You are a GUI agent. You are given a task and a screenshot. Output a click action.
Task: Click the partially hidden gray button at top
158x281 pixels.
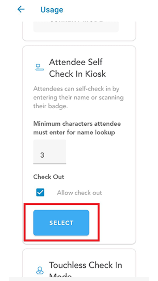pyautogui.click(x=76, y=27)
